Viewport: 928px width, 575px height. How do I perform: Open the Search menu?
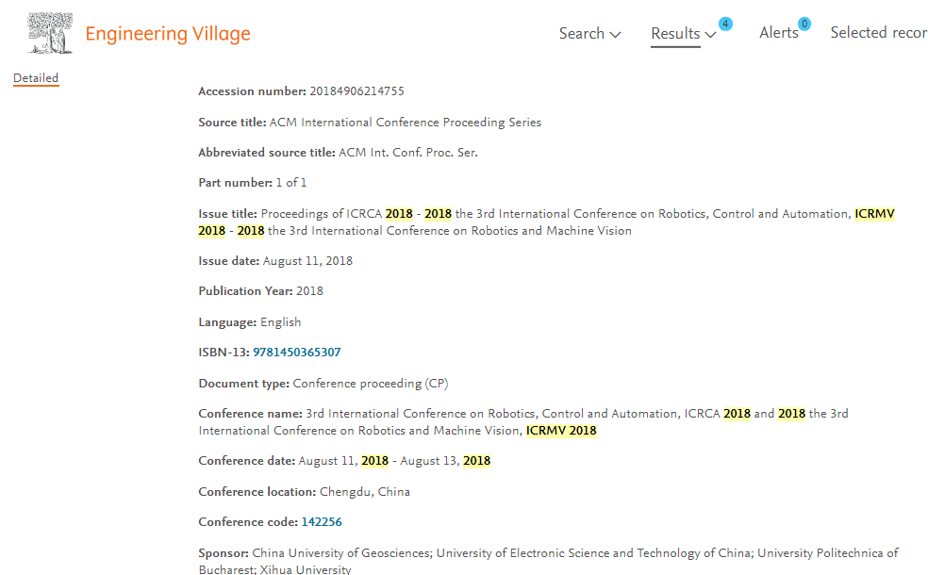(x=582, y=33)
